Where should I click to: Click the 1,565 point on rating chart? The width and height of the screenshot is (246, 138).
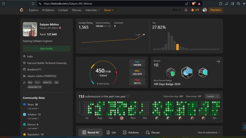pyautogui.click(x=144, y=34)
